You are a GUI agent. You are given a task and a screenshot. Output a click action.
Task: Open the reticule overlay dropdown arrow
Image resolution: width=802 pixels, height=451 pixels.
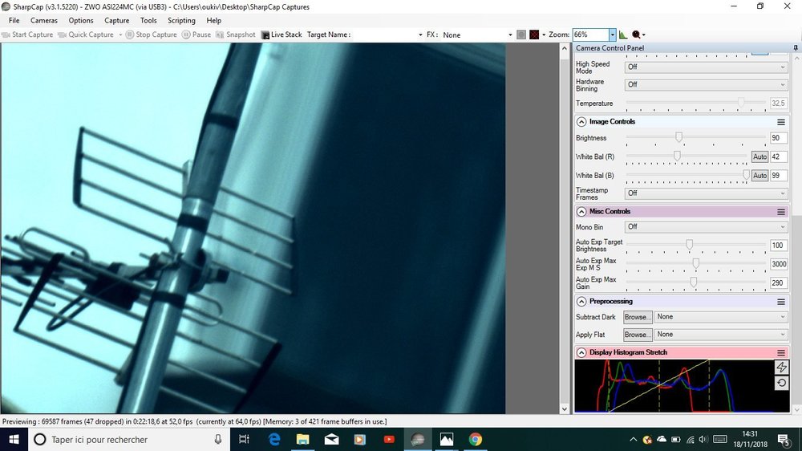[543, 35]
